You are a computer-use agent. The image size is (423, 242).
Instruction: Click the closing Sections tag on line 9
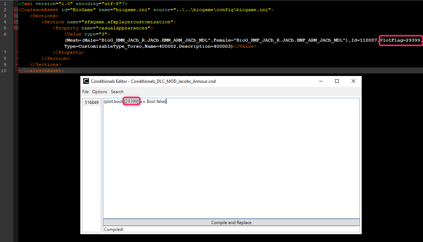[x=46, y=65]
